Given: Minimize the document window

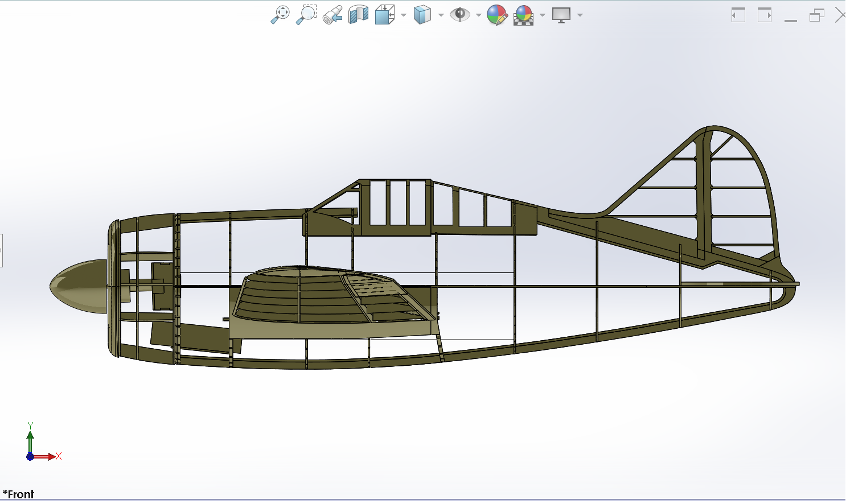Looking at the screenshot, I should click(x=791, y=20).
